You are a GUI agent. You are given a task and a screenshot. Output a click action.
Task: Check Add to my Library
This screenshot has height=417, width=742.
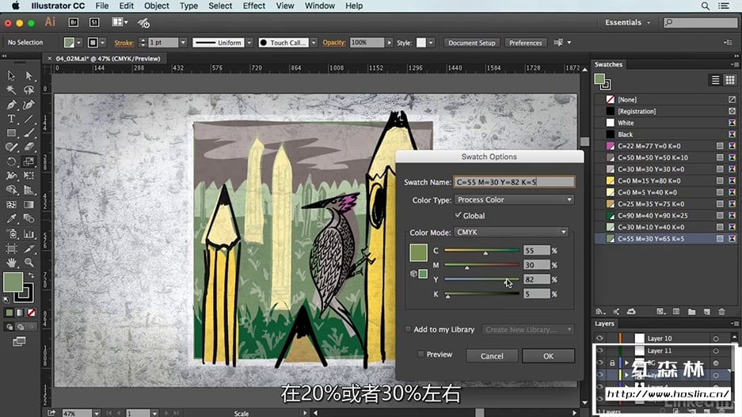pyautogui.click(x=408, y=329)
